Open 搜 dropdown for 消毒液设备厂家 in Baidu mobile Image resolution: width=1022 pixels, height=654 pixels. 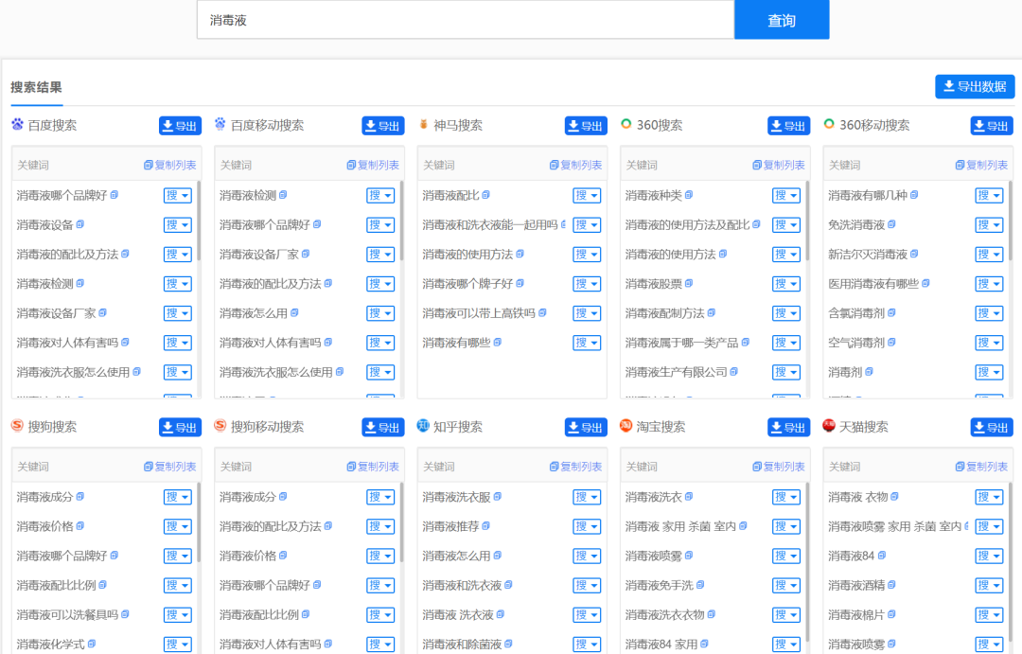click(x=380, y=254)
